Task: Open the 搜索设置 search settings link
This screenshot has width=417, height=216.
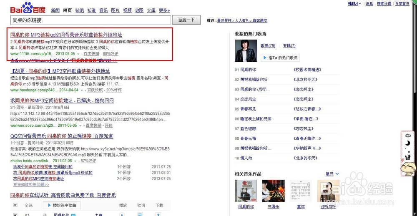Action: click(384, 3)
